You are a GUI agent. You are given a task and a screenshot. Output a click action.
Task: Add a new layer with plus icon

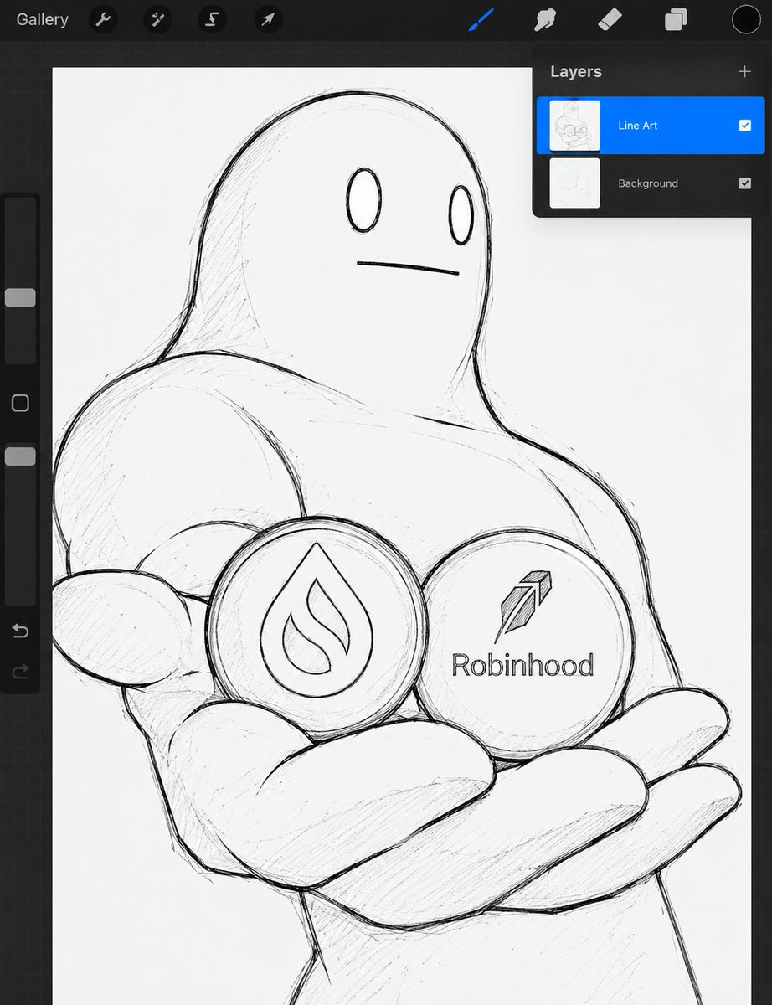coord(744,72)
